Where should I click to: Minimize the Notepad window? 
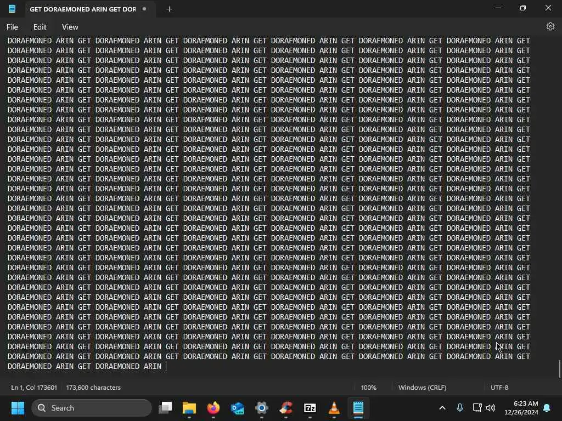pyautogui.click(x=498, y=8)
